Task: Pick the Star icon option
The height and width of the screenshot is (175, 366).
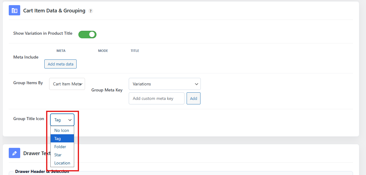Action: click(x=62, y=155)
